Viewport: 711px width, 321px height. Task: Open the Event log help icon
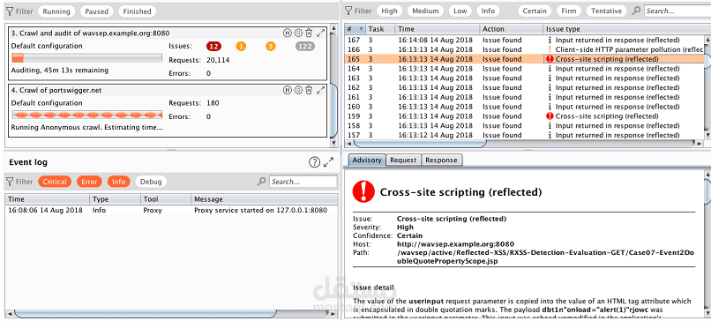click(x=315, y=162)
